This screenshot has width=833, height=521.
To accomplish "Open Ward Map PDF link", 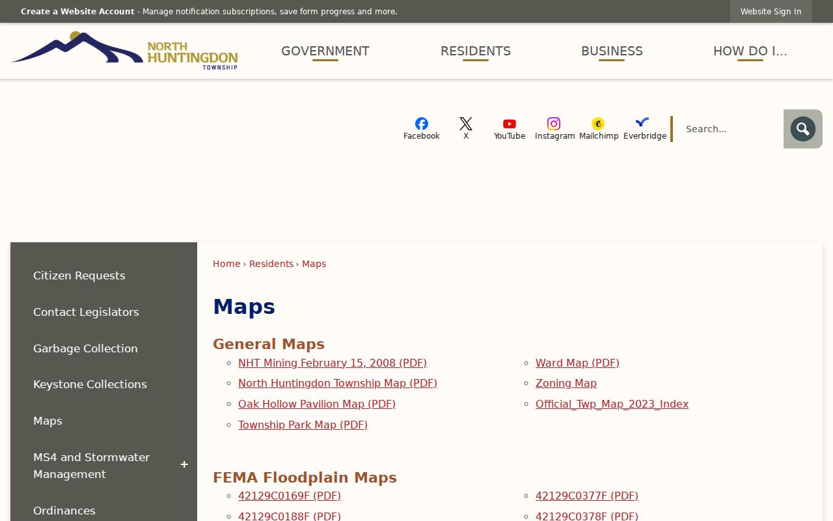I will coord(577,363).
